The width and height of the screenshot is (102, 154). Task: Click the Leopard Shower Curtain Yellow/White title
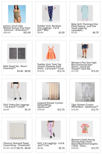50,105
